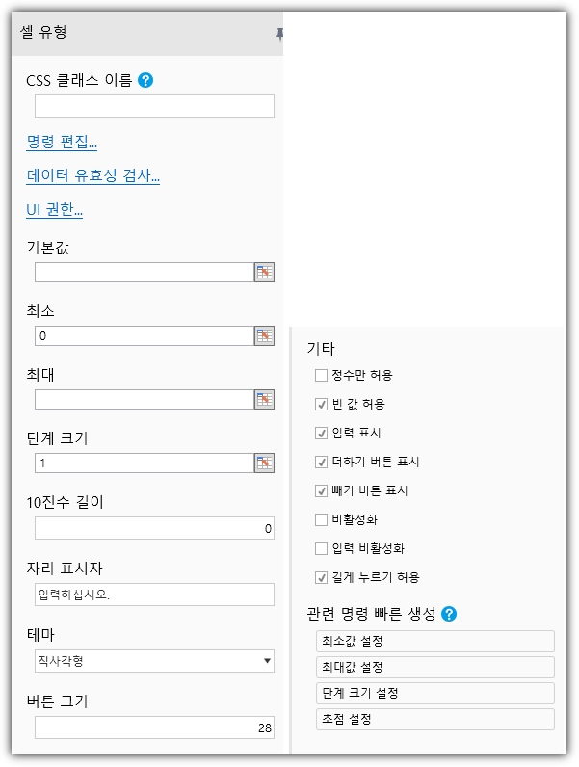The height and width of the screenshot is (767, 579).
Task: Click the pin icon in 셀 유형 header
Action: pyautogui.click(x=279, y=34)
